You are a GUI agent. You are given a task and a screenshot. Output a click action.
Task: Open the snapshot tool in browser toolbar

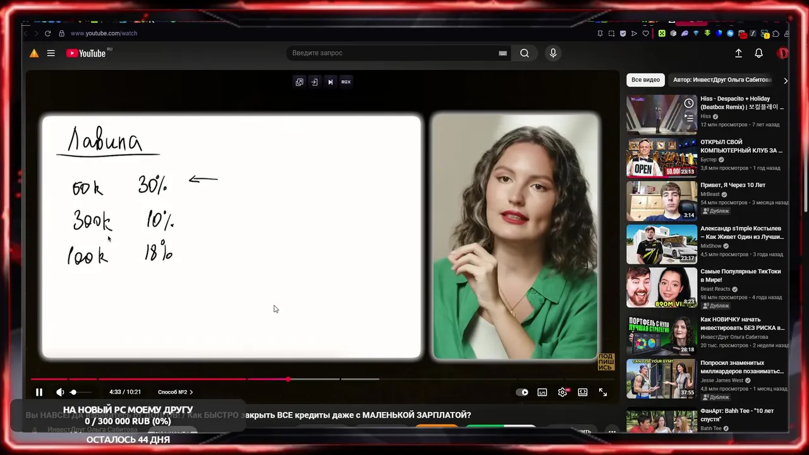(x=611, y=33)
